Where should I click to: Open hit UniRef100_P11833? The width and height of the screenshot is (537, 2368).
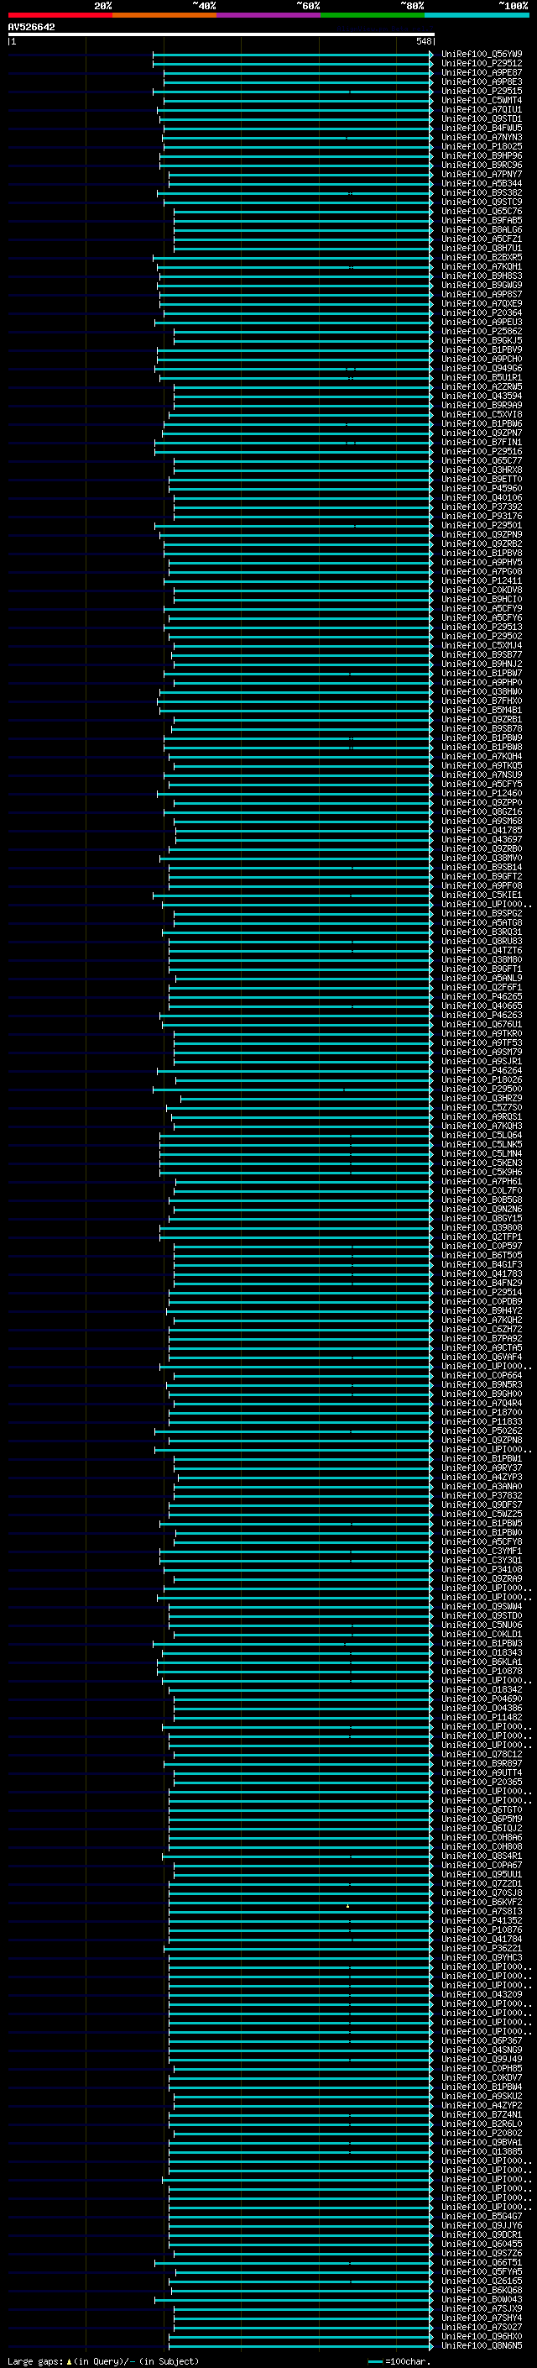[x=481, y=1421]
